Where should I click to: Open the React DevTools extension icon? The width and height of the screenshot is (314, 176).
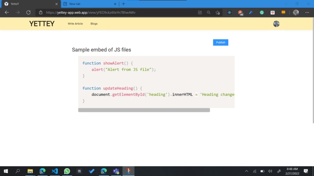229,12
